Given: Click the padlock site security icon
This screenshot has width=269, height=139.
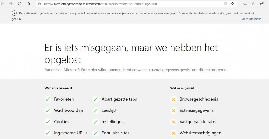Looking at the screenshot, I should click(x=40, y=4).
